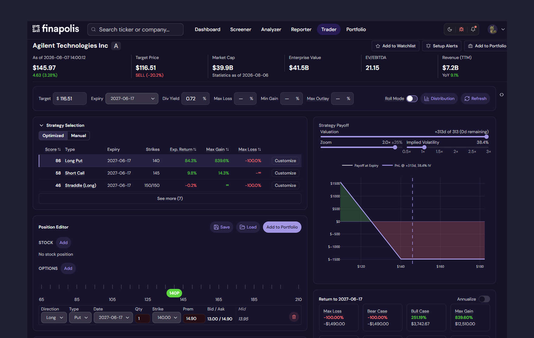
Task: Expand the account chevron next to avatar
Action: 503,29
